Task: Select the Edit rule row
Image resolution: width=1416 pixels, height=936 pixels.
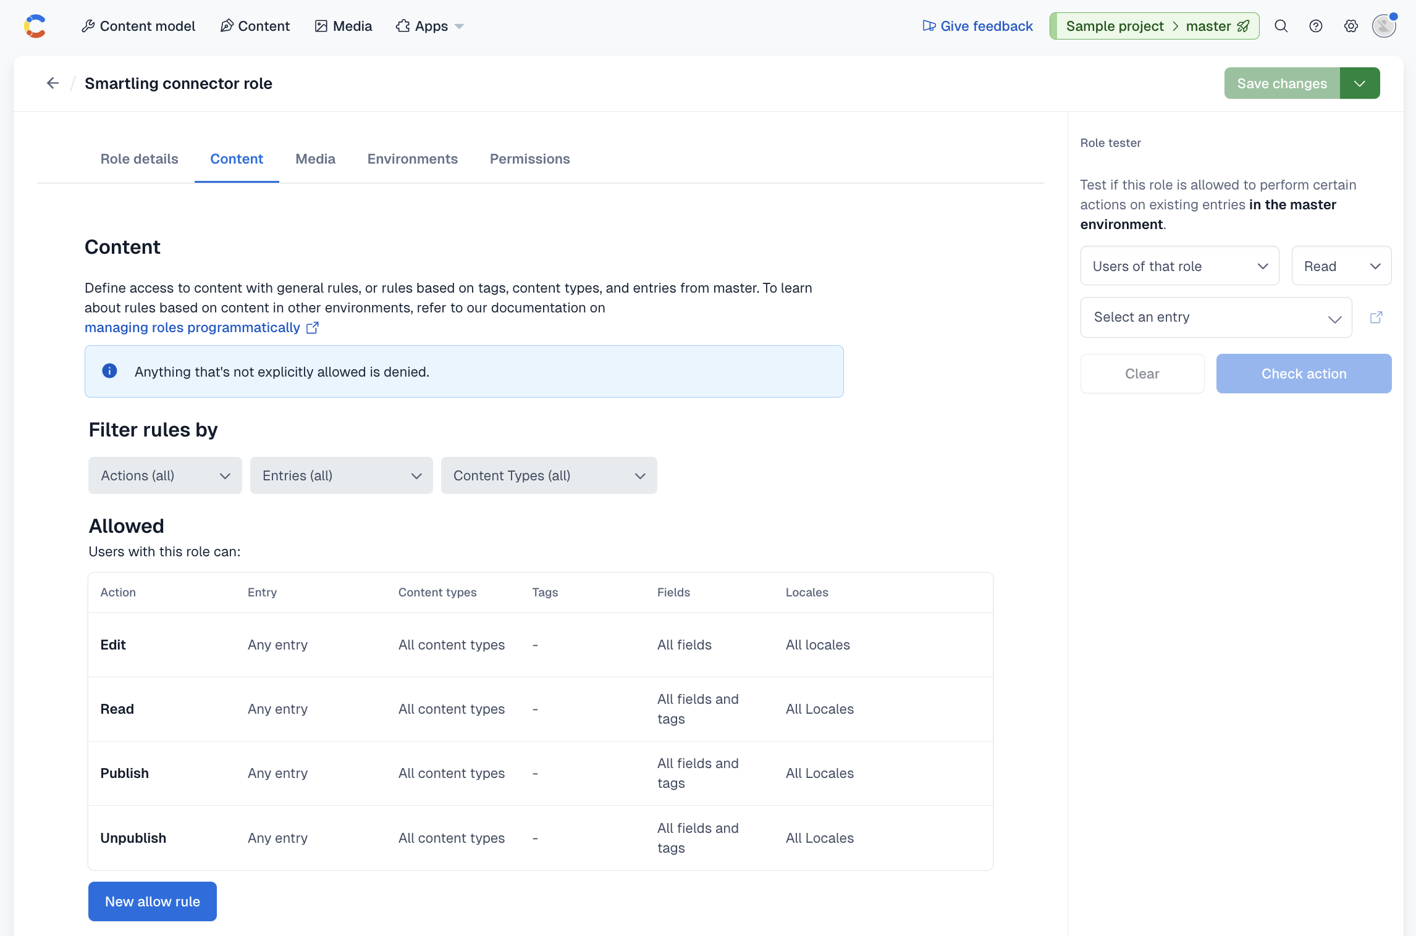Action: [541, 645]
